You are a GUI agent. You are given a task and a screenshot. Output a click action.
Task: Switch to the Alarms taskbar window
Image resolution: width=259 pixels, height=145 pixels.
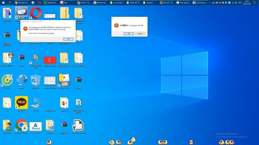(x=100, y=3)
